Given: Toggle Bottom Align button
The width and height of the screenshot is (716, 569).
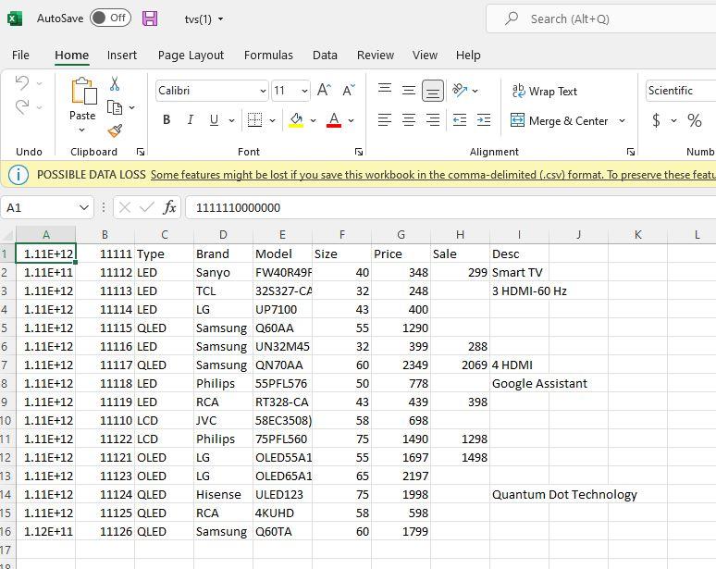Looking at the screenshot, I should tap(432, 91).
